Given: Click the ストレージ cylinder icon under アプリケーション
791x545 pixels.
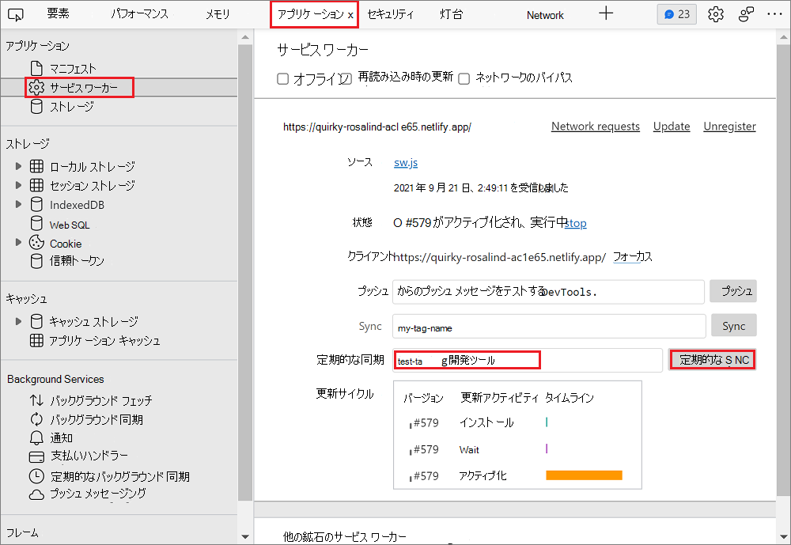Looking at the screenshot, I should 36,107.
